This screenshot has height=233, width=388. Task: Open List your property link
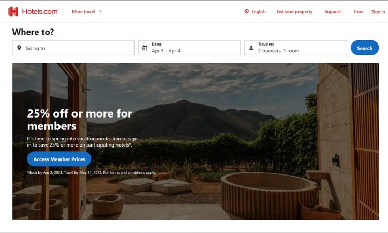point(294,11)
